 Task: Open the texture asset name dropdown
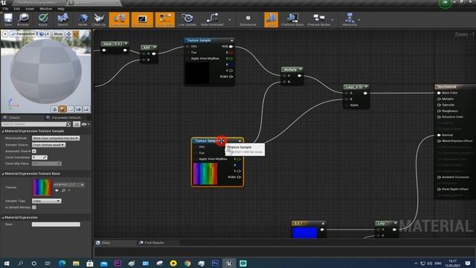click(x=69, y=185)
